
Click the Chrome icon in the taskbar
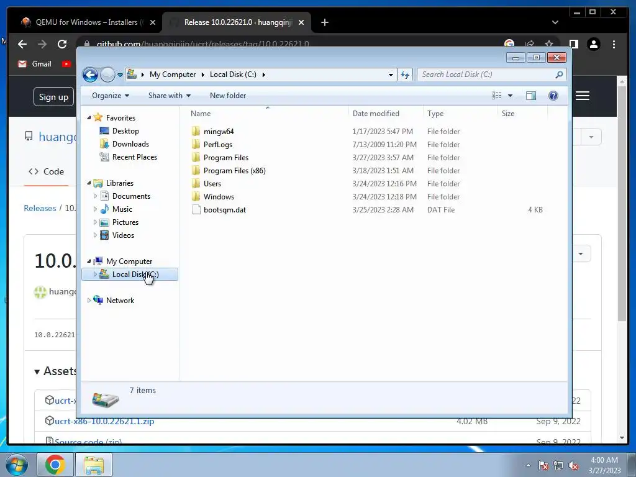click(55, 465)
